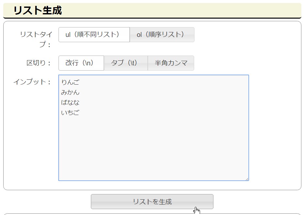This screenshot has width=304, height=215.
Task: Click the インプット： label
Action: tap(32, 82)
